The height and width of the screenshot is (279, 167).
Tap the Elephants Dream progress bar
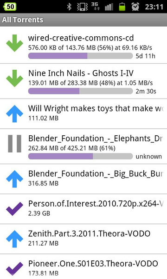pyautogui.click(x=80, y=156)
